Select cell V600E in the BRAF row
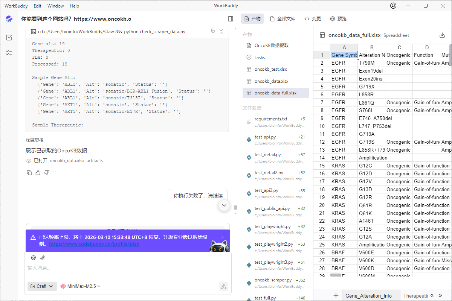Viewport: 452px width, 301px height. pyautogui.click(x=371, y=252)
